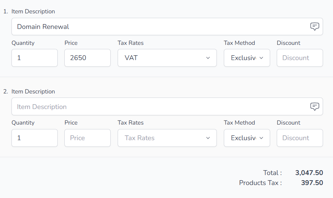
Task: Select the Products Tax amount 397.50
Action: (x=312, y=183)
